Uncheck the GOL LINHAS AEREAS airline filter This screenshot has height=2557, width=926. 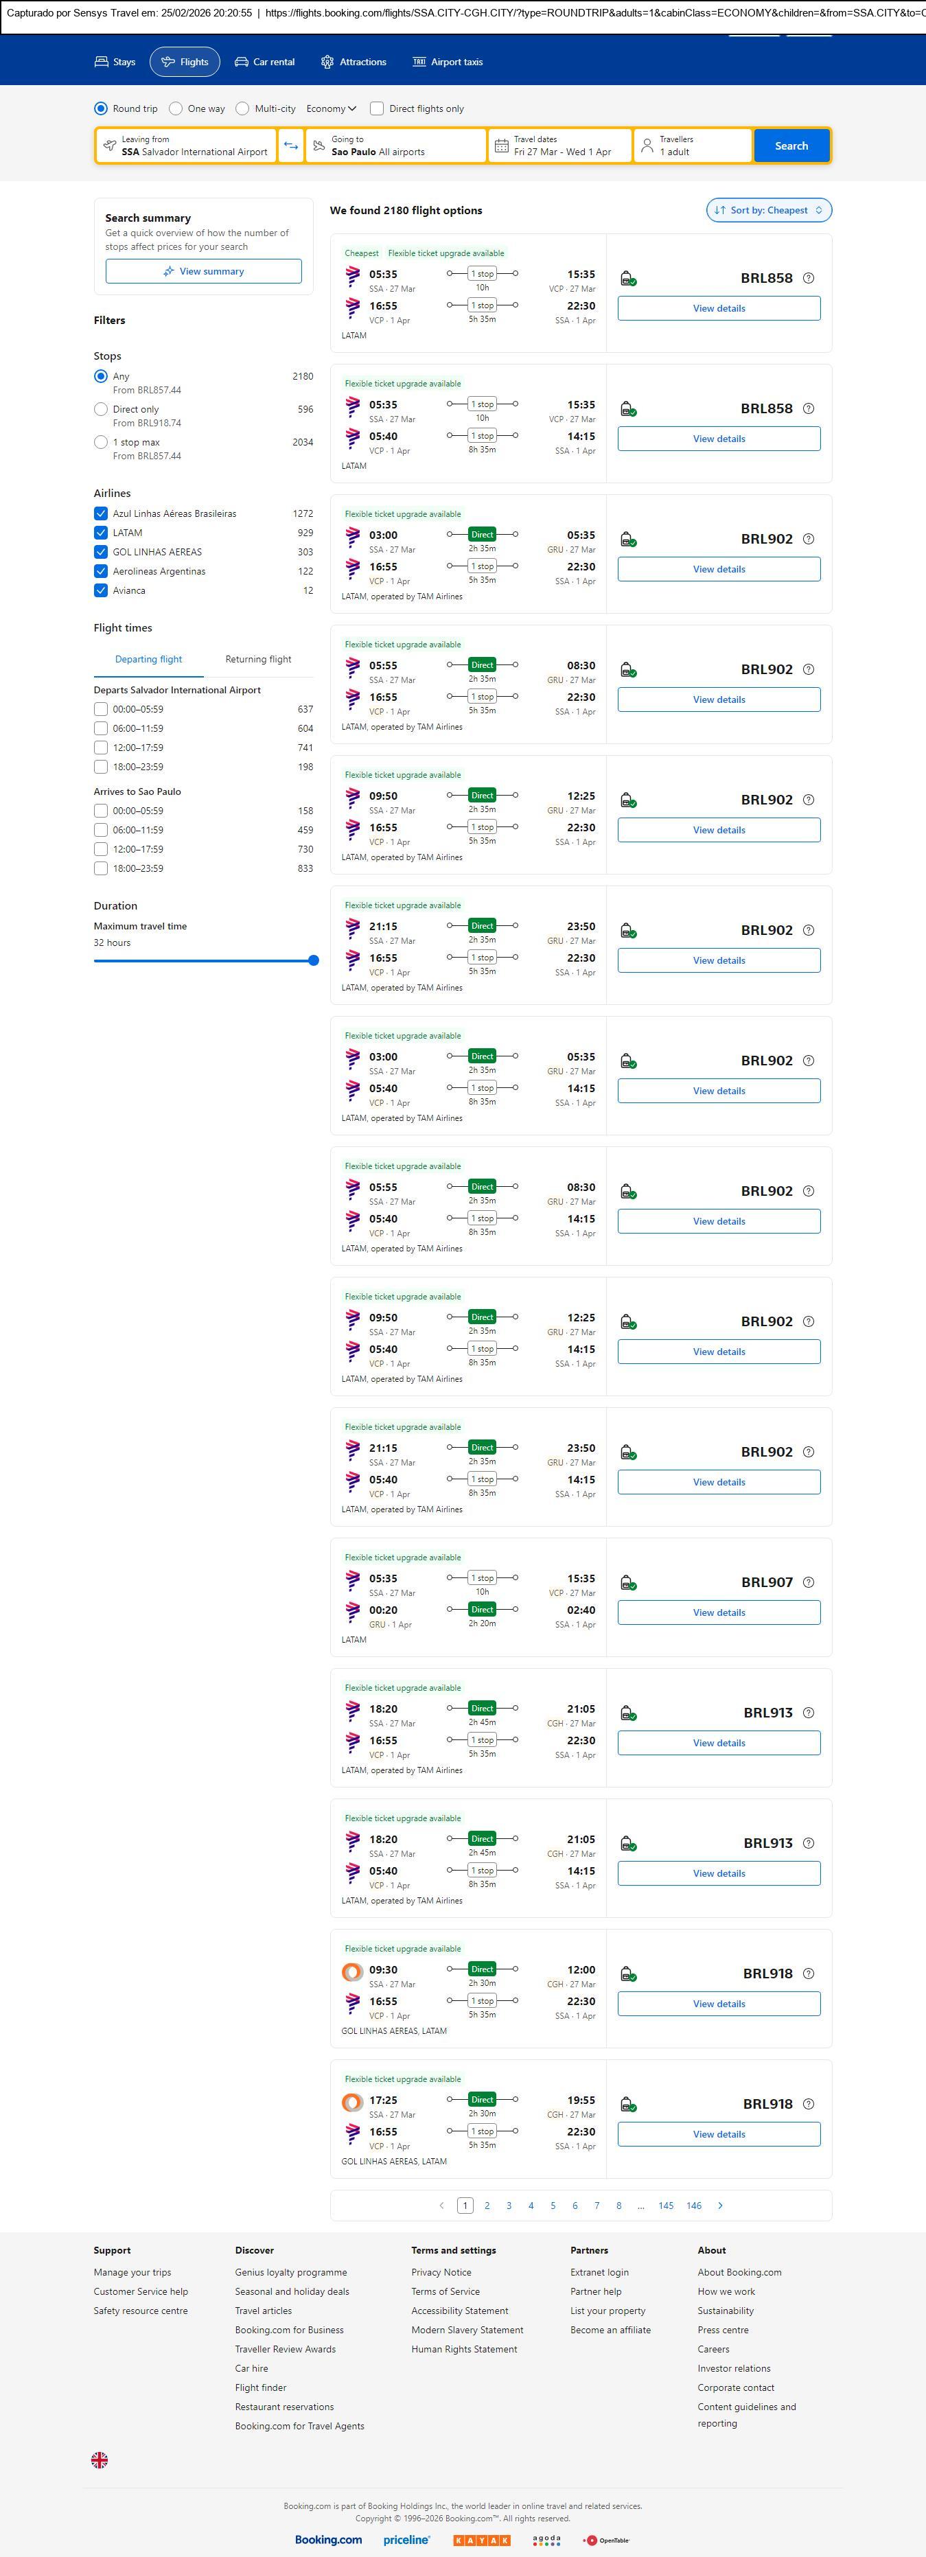tap(101, 552)
